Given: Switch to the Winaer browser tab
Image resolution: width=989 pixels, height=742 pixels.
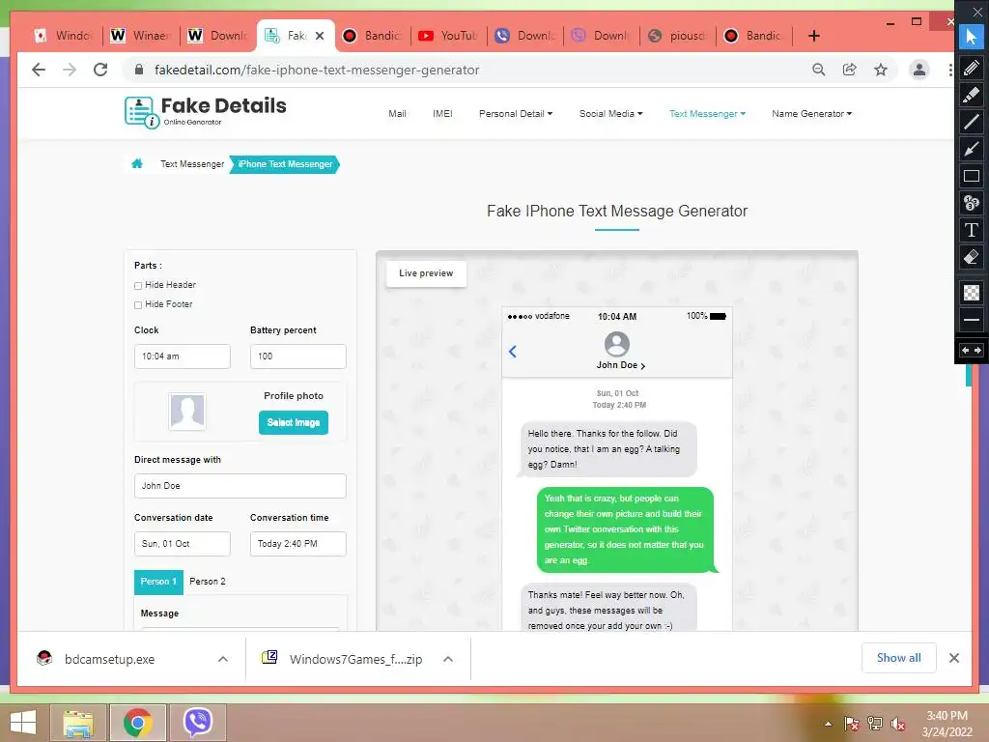Looking at the screenshot, I should point(141,36).
